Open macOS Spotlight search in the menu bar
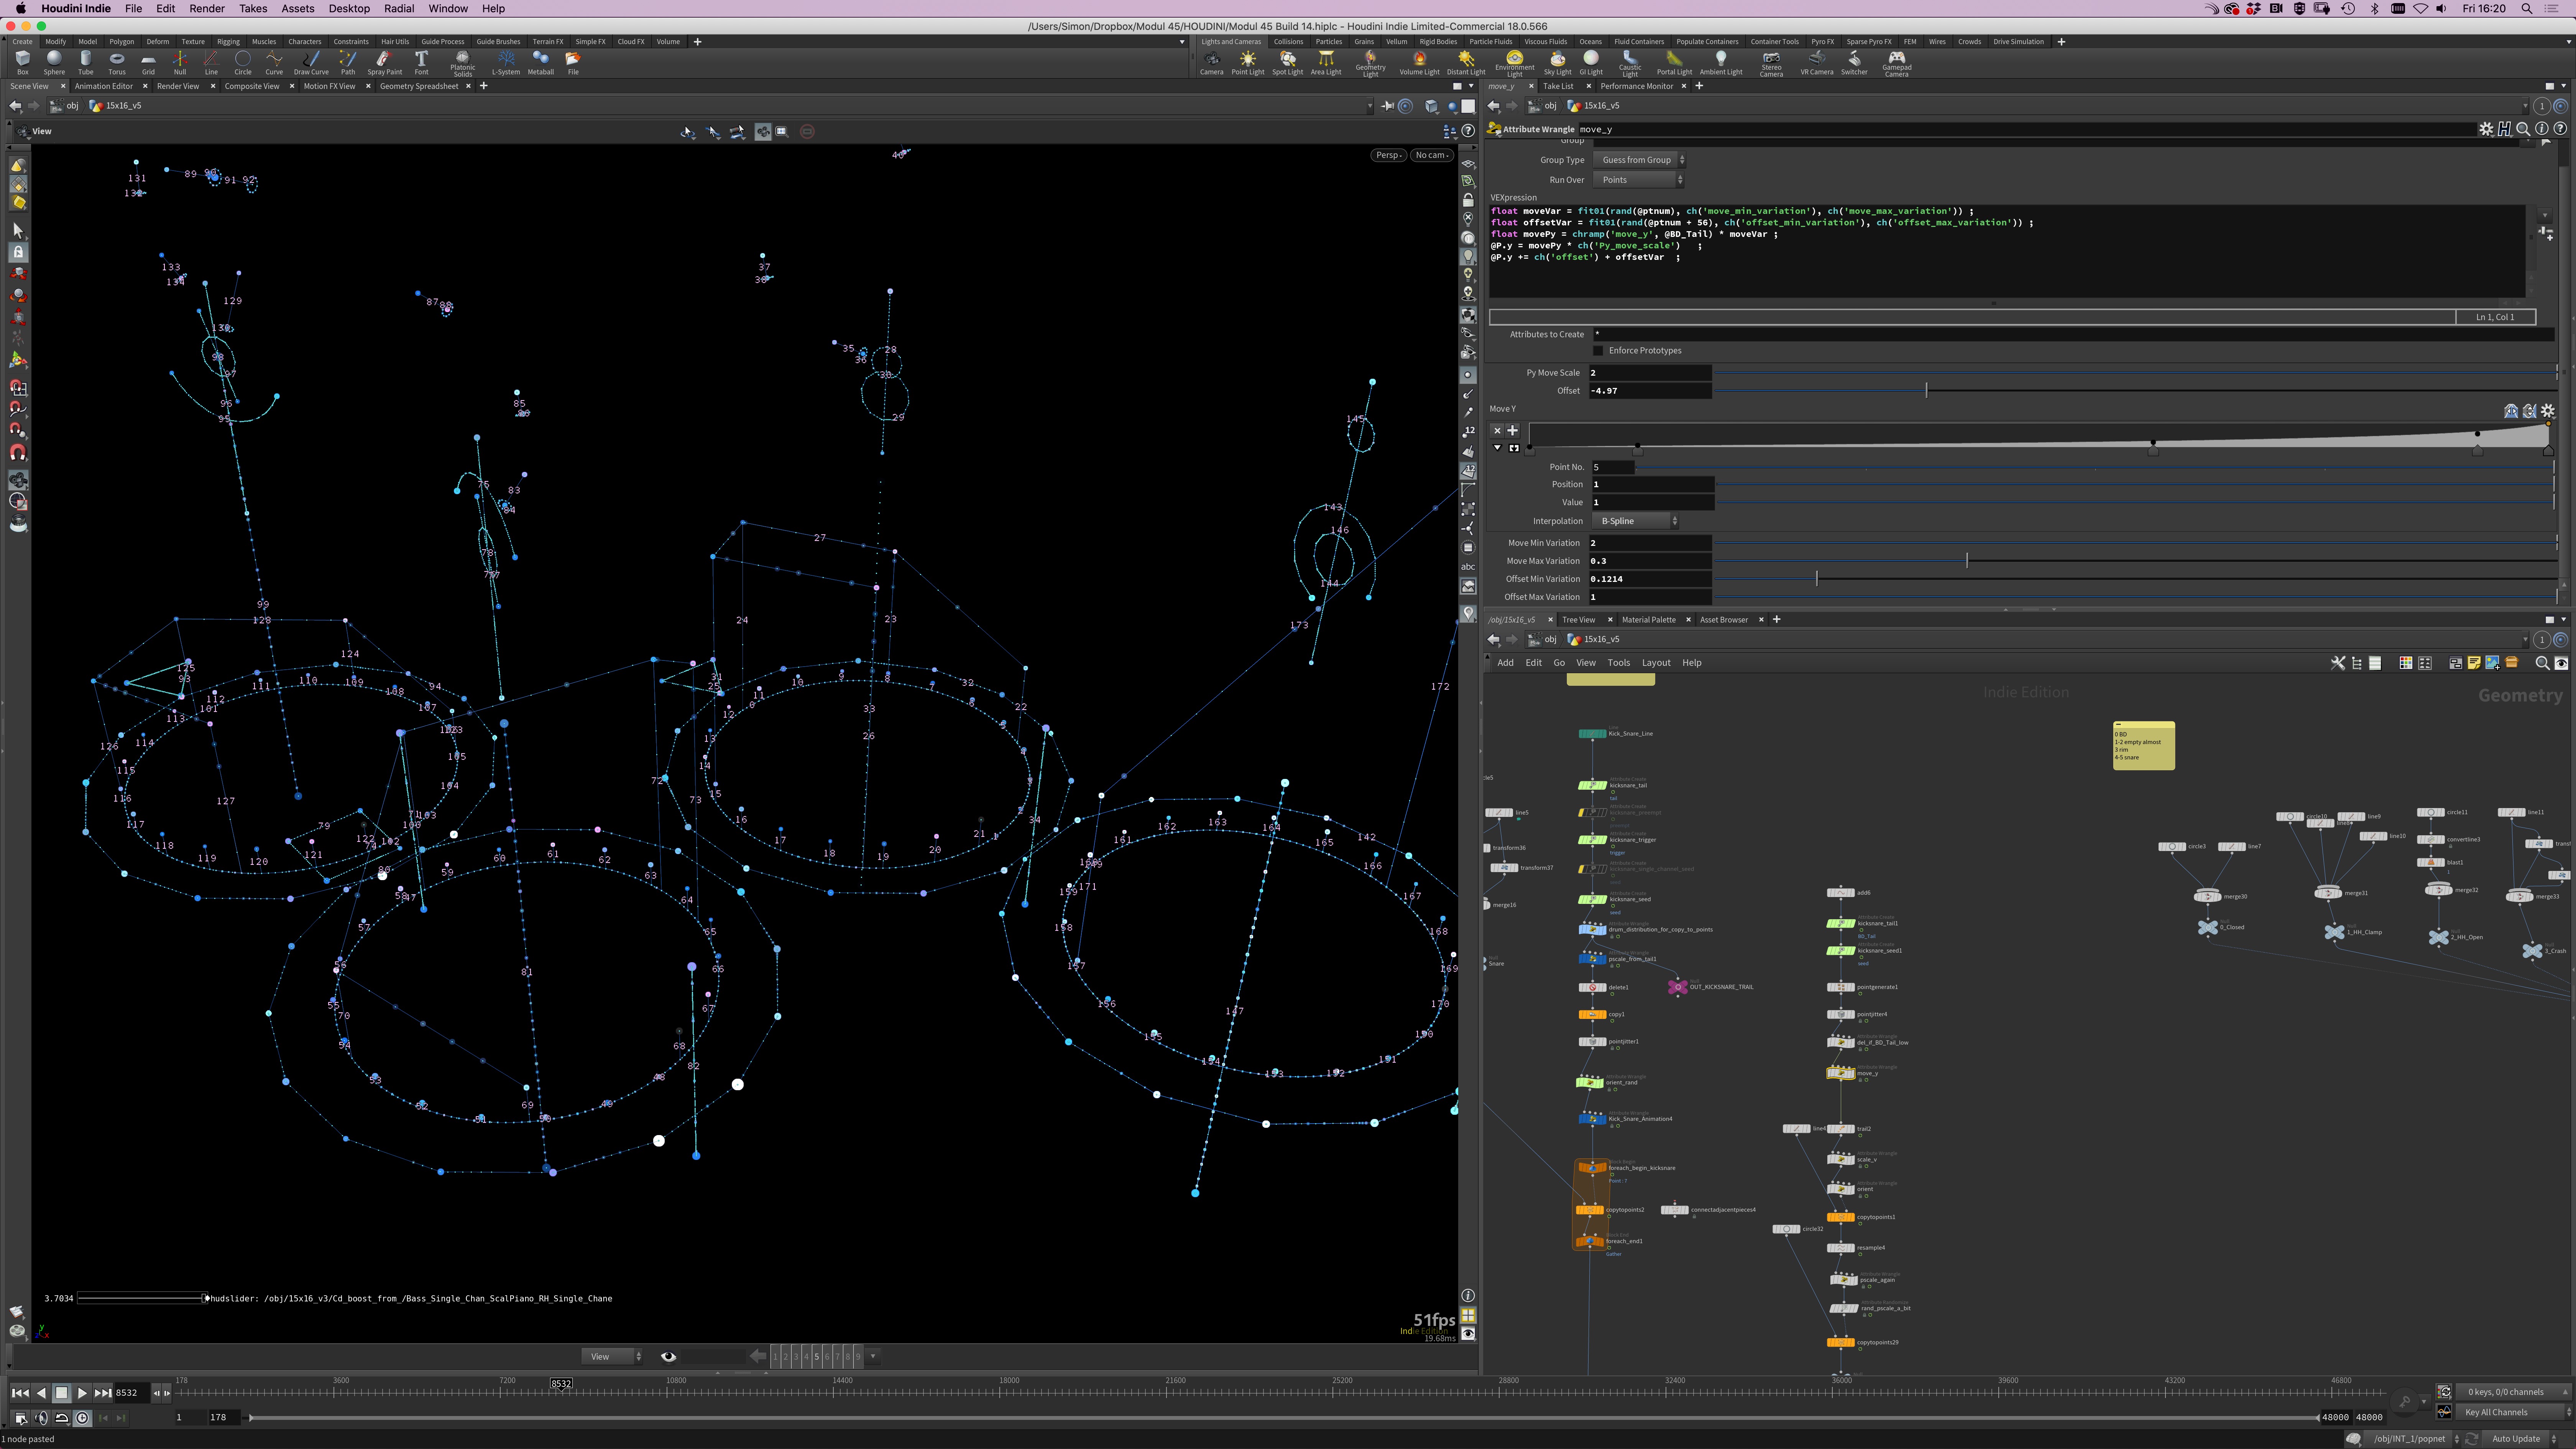Image resolution: width=2576 pixels, height=1449 pixels. tap(2526, 8)
